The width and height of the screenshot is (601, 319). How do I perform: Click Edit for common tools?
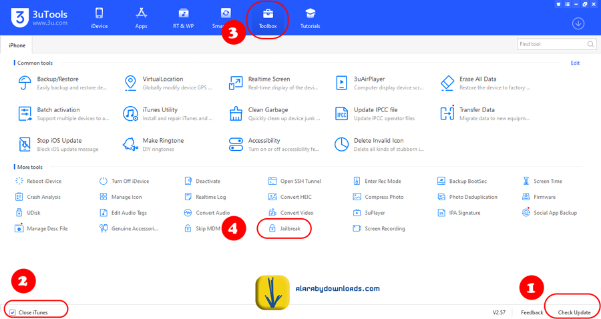tap(575, 63)
